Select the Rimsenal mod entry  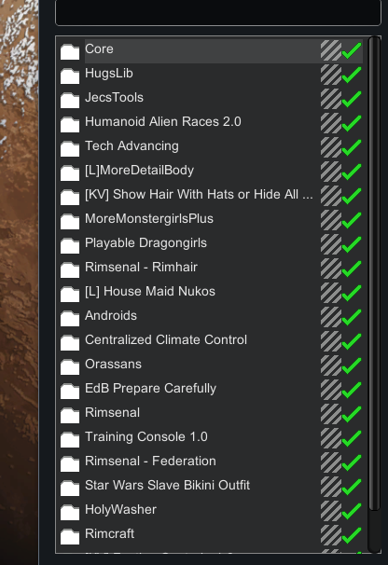coord(112,412)
